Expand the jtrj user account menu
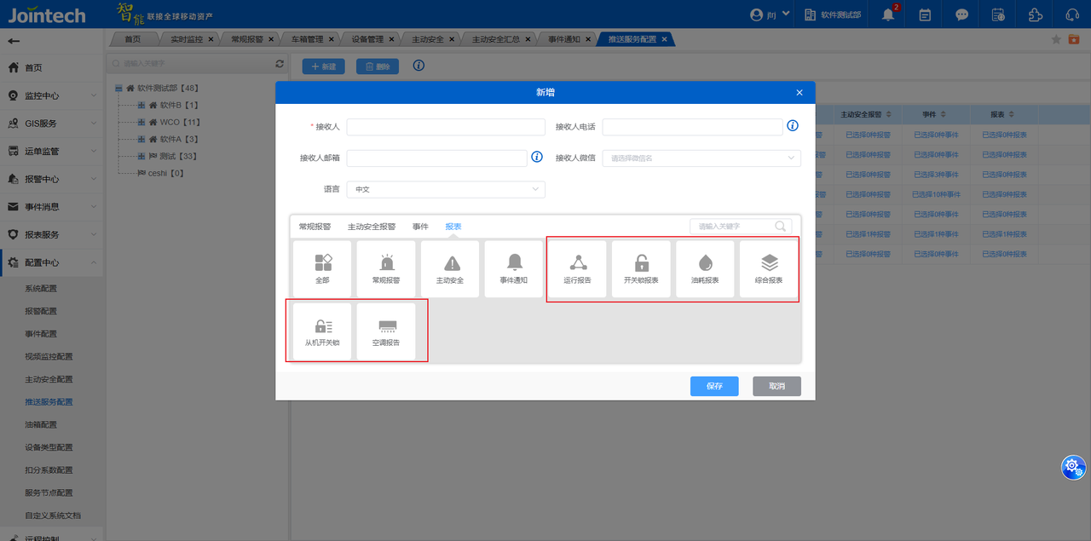1091x541 pixels. tap(771, 14)
